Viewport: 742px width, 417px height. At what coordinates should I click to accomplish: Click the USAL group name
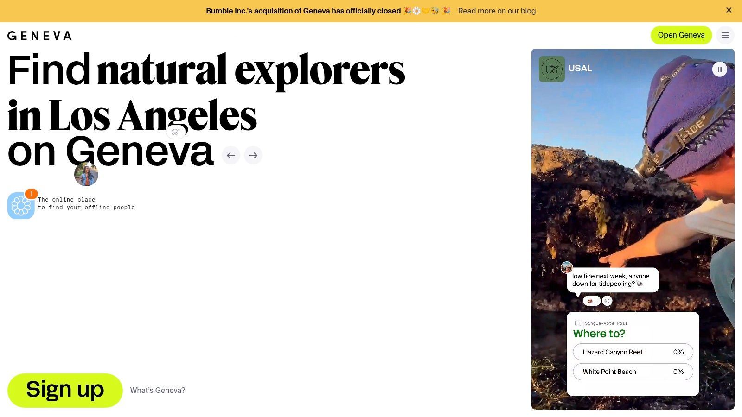pyautogui.click(x=580, y=69)
